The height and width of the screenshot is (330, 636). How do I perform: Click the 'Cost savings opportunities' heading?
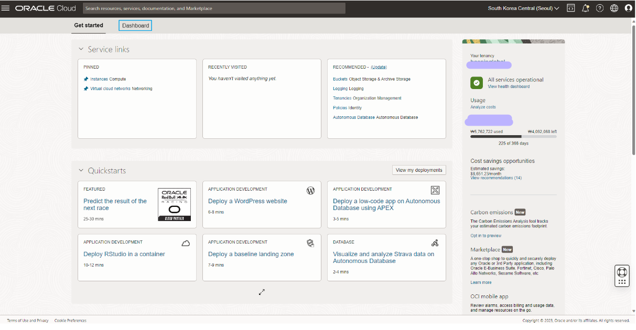502,161
